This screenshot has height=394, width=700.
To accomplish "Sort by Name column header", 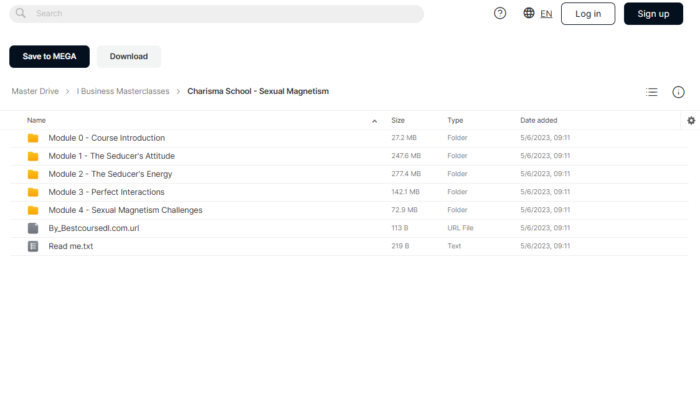I will [36, 121].
